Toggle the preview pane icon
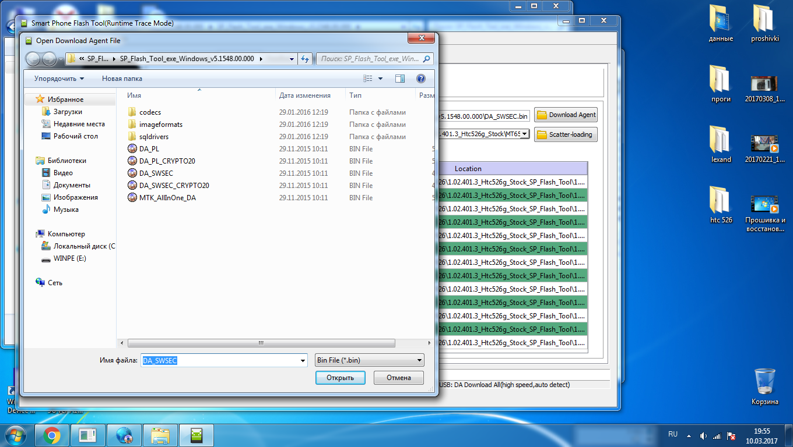The image size is (793, 447). (x=399, y=79)
